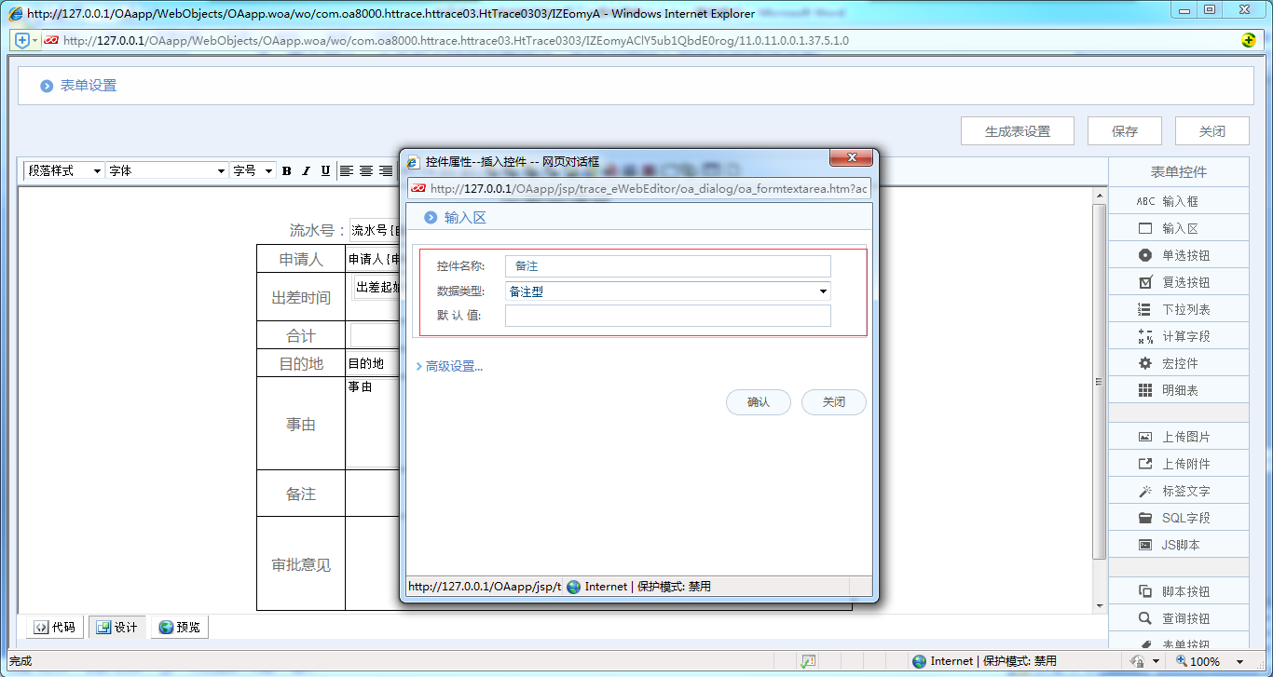
Task: Toggle bold formatting in editor toolbar
Action: coord(287,170)
